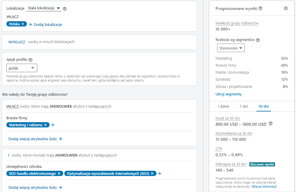Remove SEO handlu elektronicznego skill tag
This screenshot has height=192, width=296.
59,174
